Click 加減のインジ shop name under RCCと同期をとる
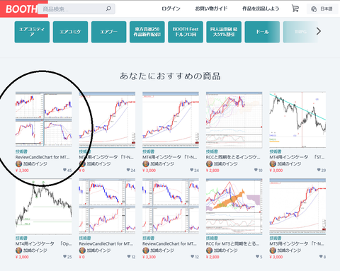Viewport: 340px width, 271px height. click(x=225, y=163)
